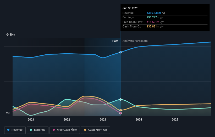Toggle the Earnings legend button

point(37,130)
